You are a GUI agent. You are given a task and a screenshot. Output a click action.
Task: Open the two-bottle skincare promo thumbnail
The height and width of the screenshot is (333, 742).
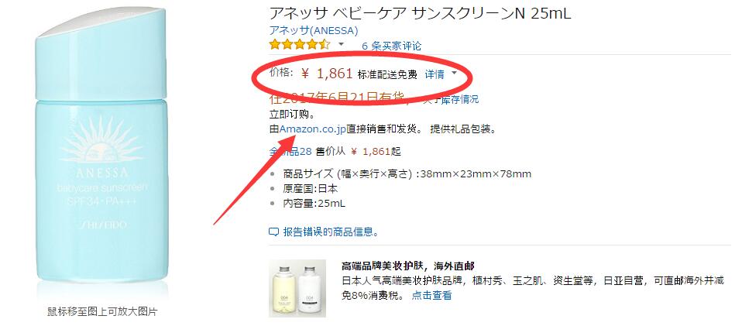pyautogui.click(x=297, y=288)
